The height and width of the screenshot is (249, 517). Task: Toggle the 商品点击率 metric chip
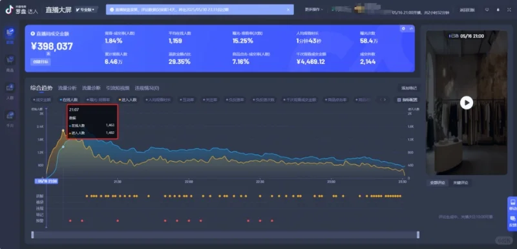click(335, 100)
